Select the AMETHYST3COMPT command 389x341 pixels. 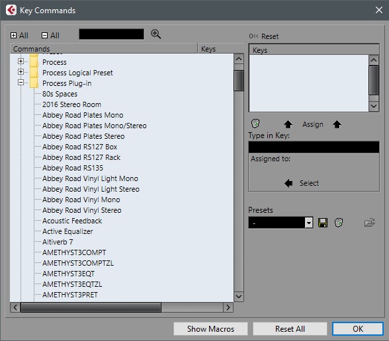point(74,252)
